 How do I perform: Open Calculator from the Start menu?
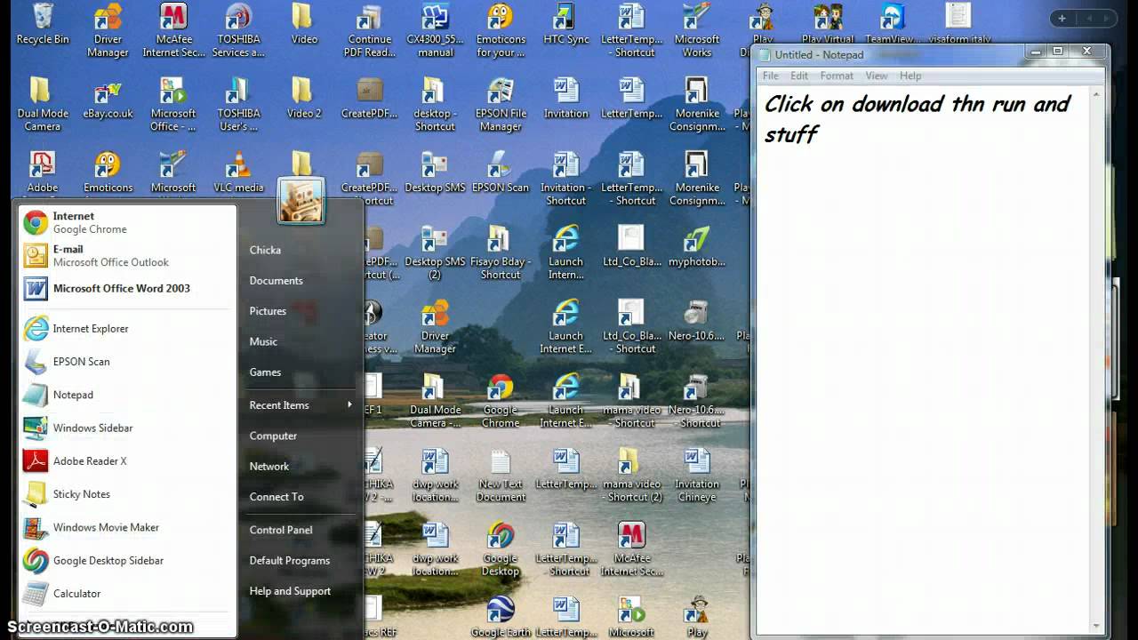127,594
